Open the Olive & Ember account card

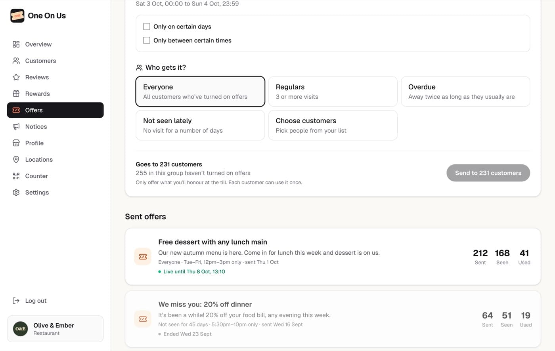[55, 329]
